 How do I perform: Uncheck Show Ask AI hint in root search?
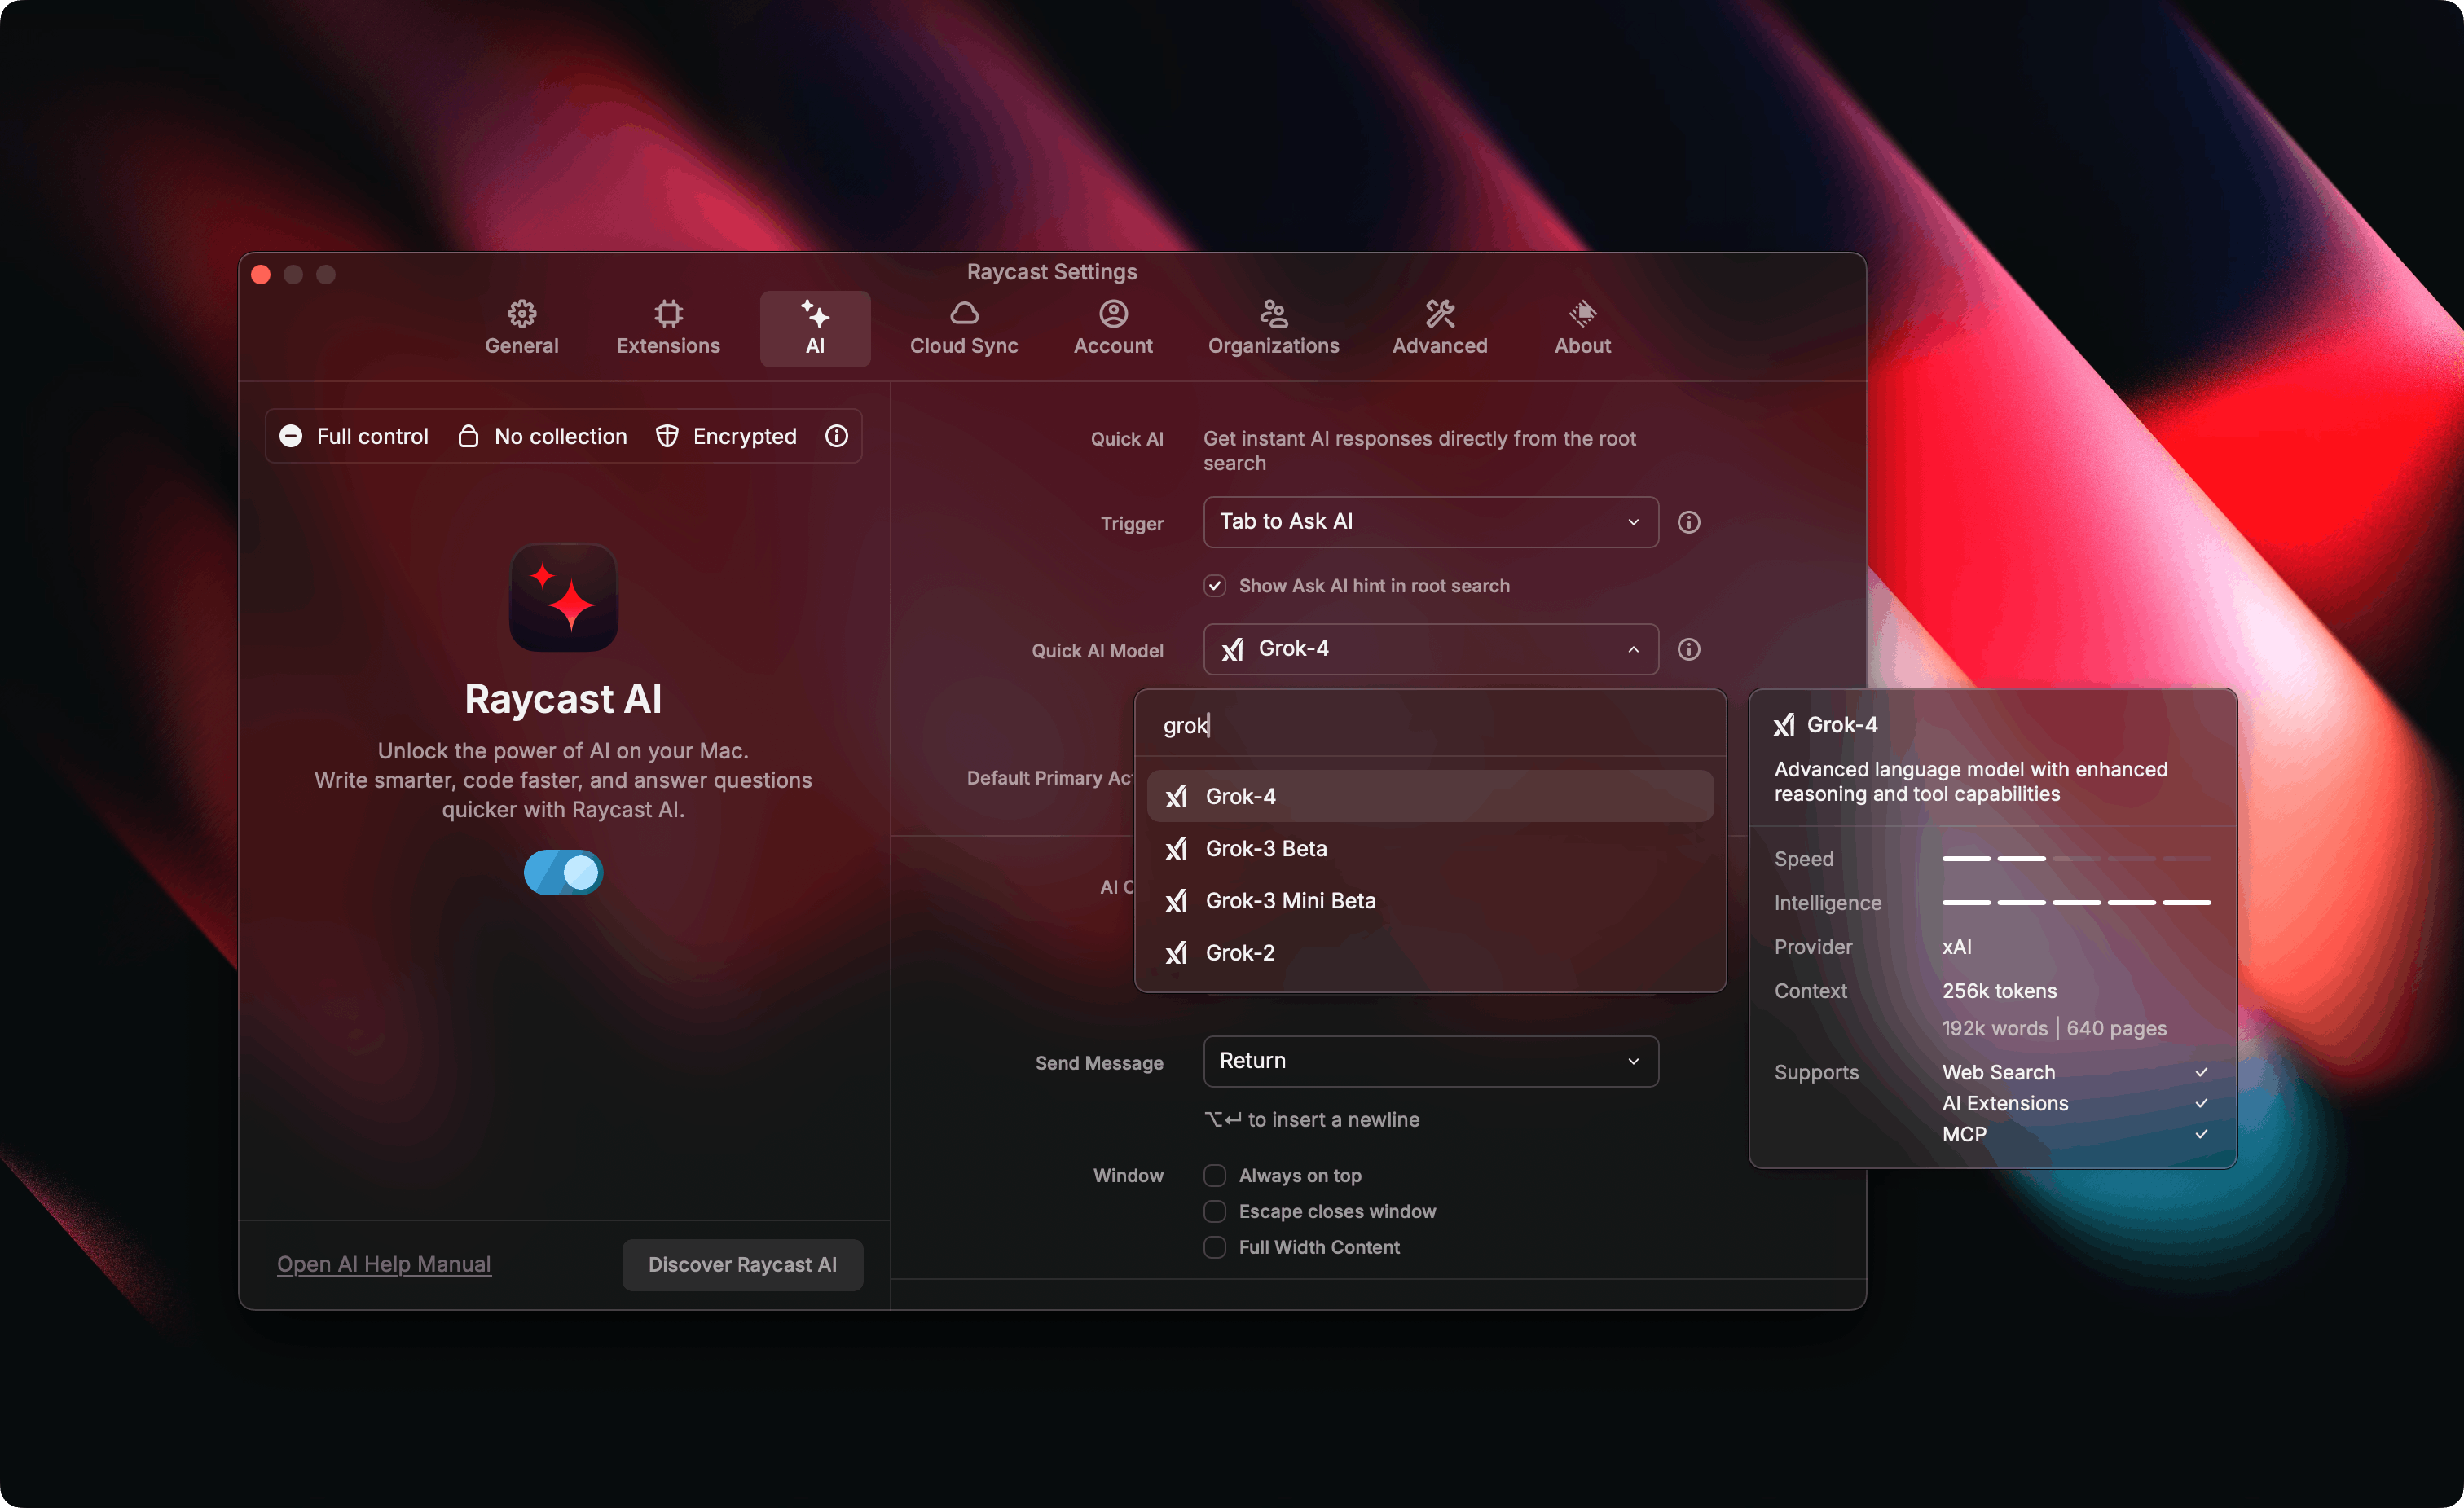(1215, 586)
